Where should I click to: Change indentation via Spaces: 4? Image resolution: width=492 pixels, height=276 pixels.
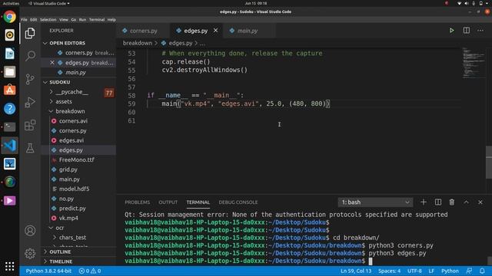pyautogui.click(x=389, y=271)
